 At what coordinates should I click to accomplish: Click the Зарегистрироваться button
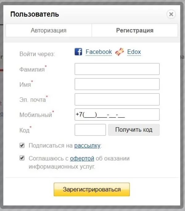[92, 189]
